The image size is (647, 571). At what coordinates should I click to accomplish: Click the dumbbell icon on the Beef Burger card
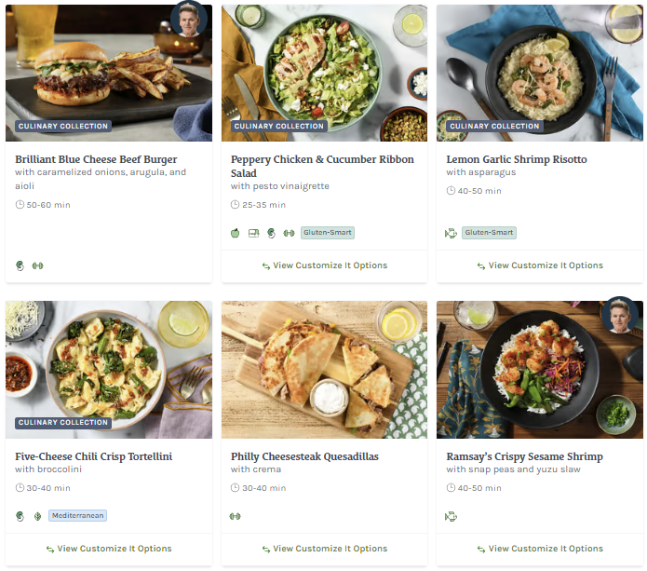tap(37, 265)
